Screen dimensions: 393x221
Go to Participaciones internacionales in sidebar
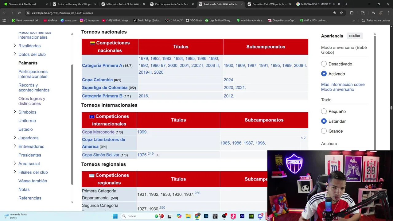pyautogui.click(x=33, y=74)
